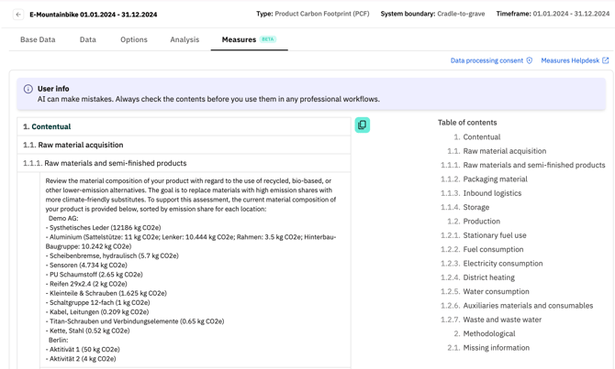This screenshot has width=615, height=369.
Task: Collapse the 1. Contentual section header
Action: point(47,126)
